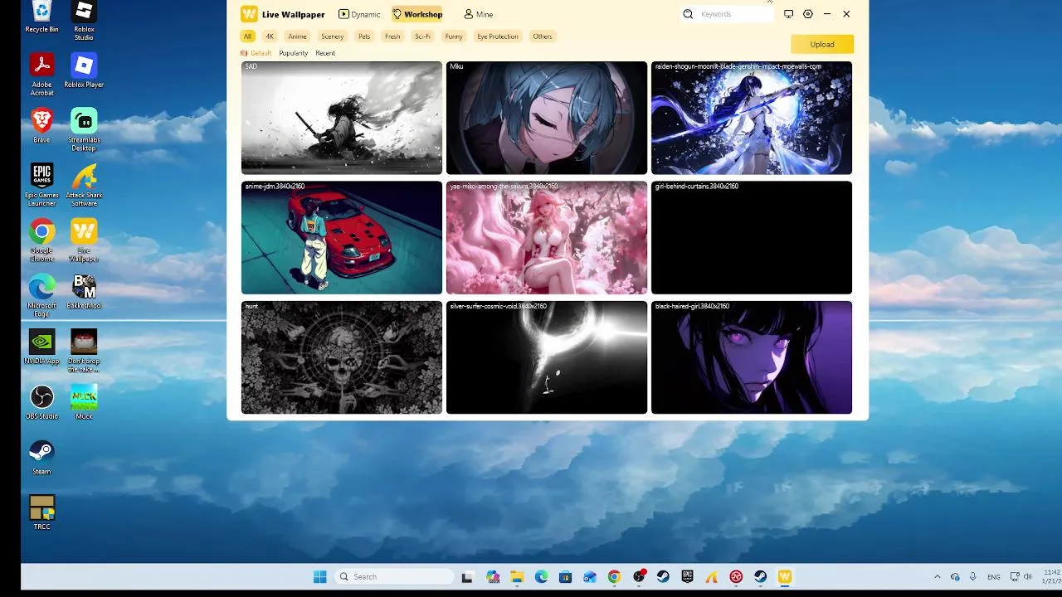Viewport: 1062px width, 597px height.
Task: Open OBS Studio desktop shortcut
Action: tap(41, 402)
